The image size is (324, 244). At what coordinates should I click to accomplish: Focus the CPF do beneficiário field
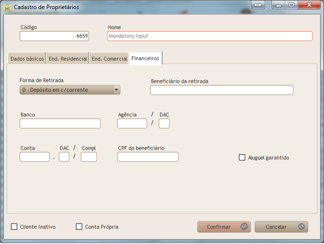click(x=148, y=157)
